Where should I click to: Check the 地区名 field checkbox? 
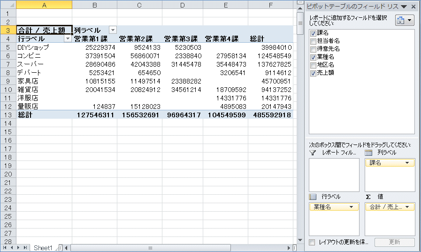pyautogui.click(x=313, y=65)
